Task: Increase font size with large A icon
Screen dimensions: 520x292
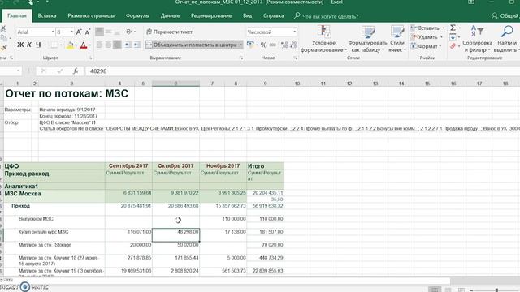Action: pyautogui.click(x=79, y=32)
